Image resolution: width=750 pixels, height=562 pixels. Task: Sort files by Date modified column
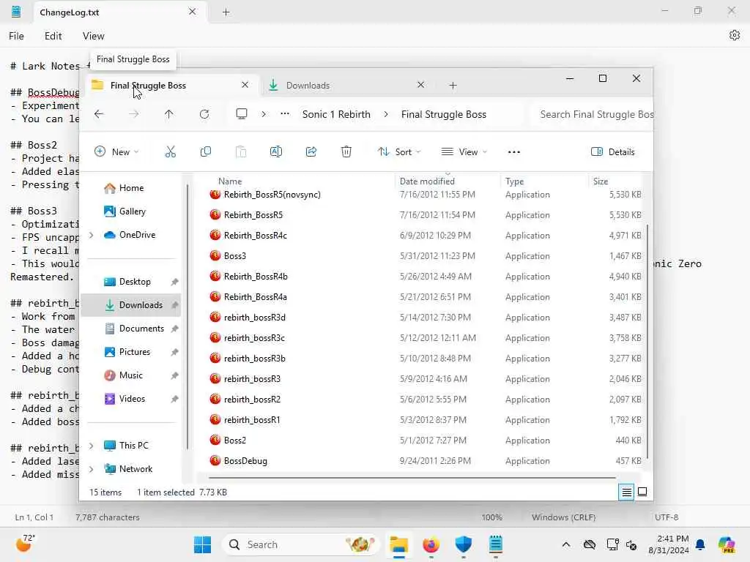(x=427, y=181)
